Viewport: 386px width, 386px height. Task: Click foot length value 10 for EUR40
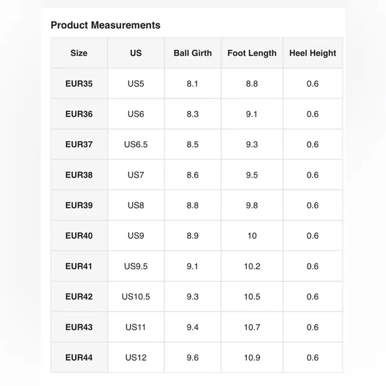click(252, 236)
